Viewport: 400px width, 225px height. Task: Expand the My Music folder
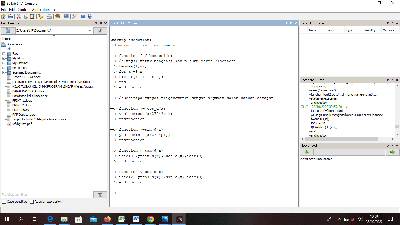4,58
